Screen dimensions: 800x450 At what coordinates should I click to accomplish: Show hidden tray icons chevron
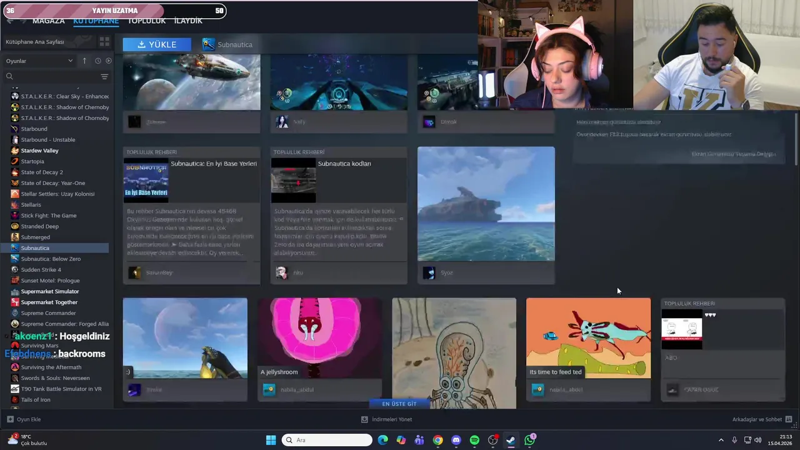click(x=721, y=440)
